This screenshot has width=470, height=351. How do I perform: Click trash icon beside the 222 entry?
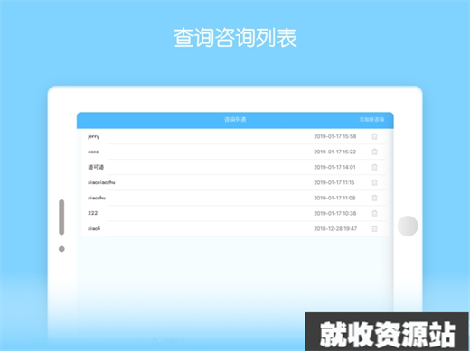(x=374, y=213)
